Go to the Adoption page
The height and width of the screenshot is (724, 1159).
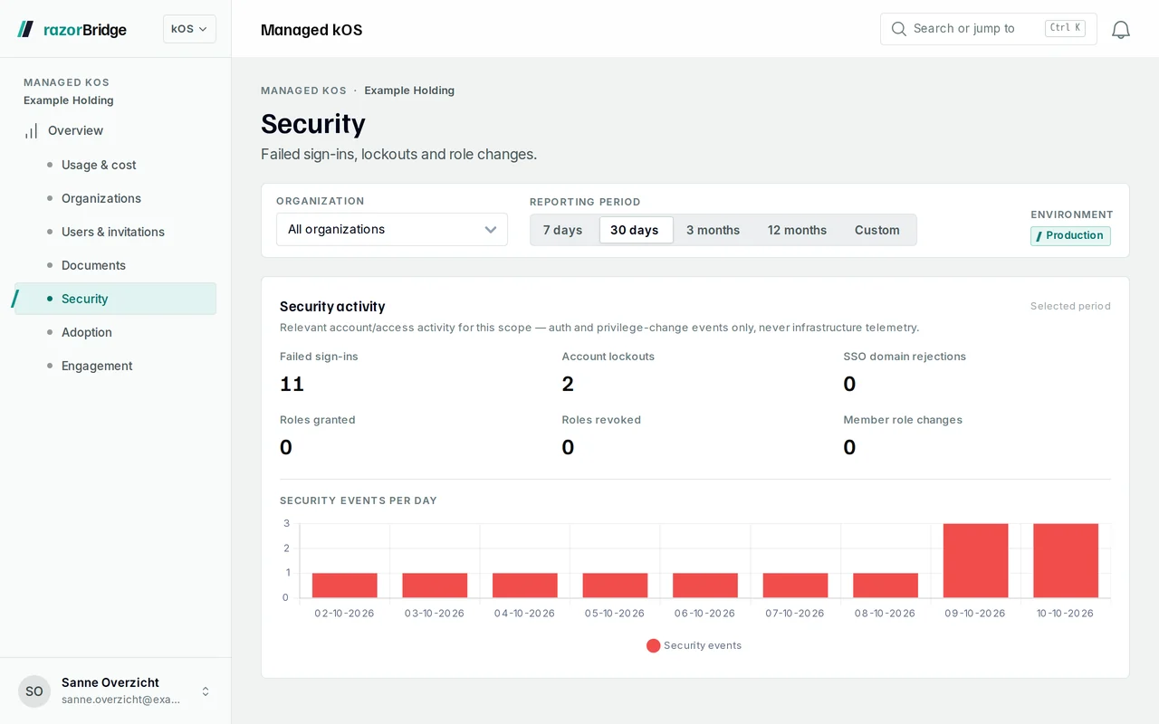116,332
